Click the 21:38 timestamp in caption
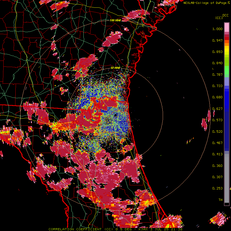The width and height of the screenshot is (231, 231). coord(177,229)
